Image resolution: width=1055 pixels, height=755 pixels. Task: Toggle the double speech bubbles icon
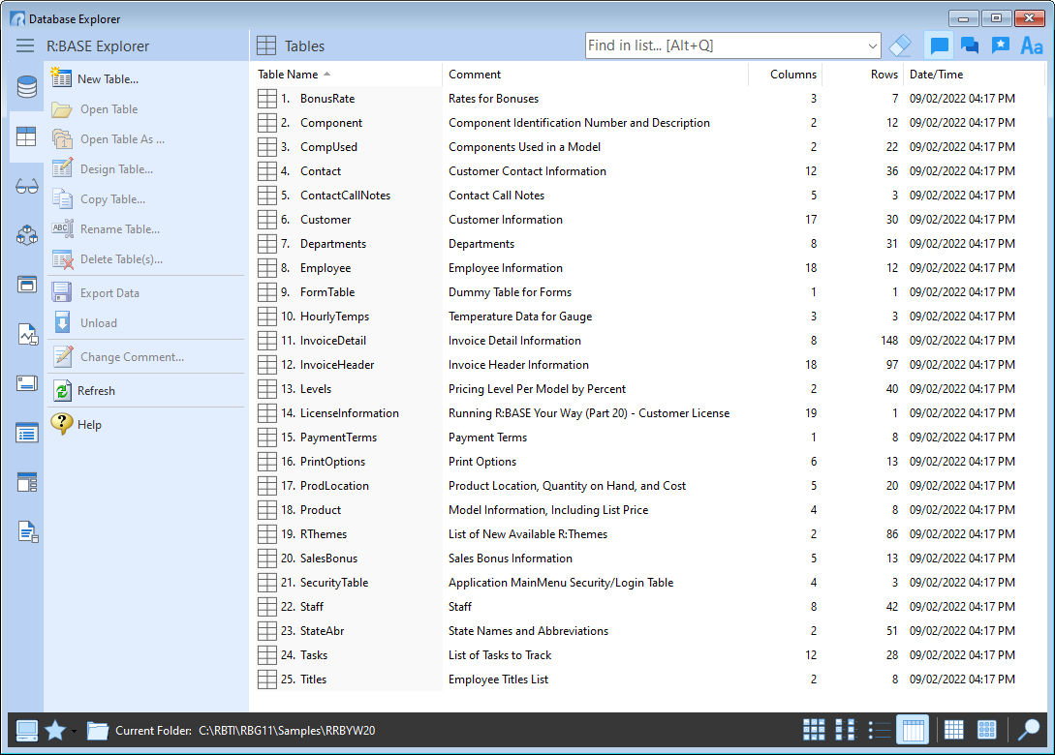pos(970,45)
